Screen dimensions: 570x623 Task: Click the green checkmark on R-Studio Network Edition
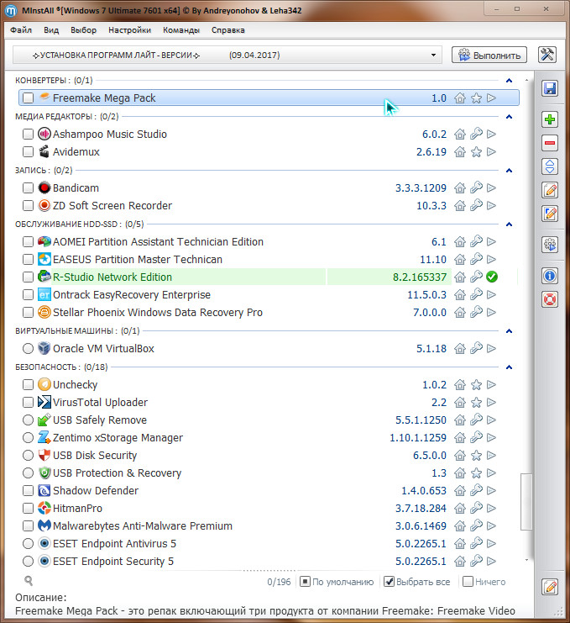492,277
